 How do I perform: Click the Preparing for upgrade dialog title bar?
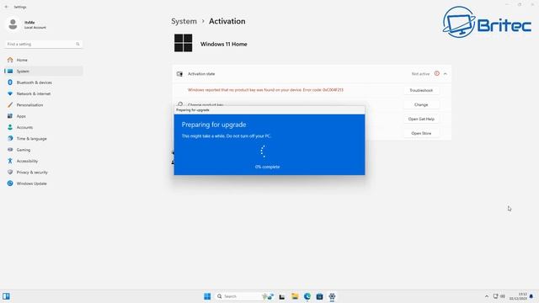click(x=269, y=110)
